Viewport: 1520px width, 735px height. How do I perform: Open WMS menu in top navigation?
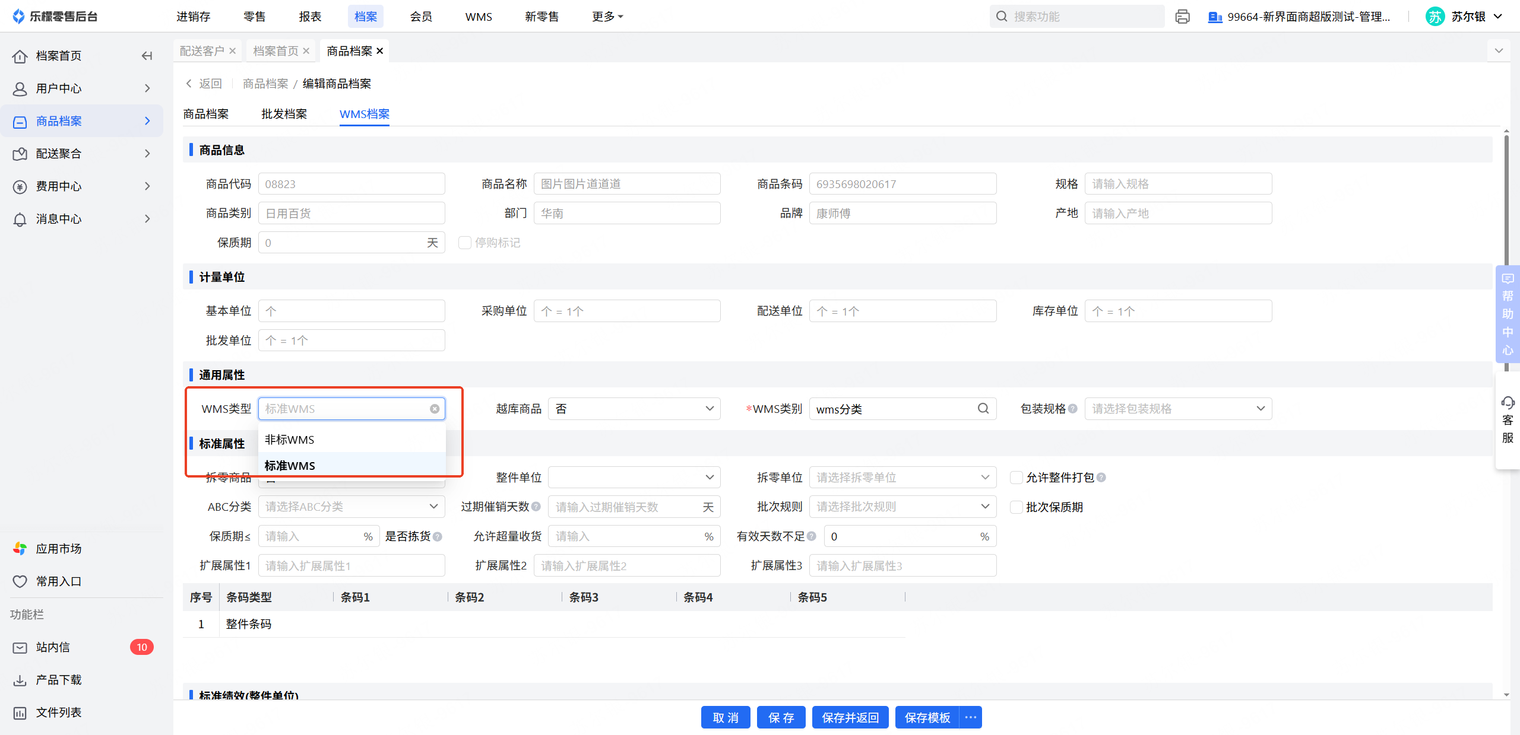(478, 17)
